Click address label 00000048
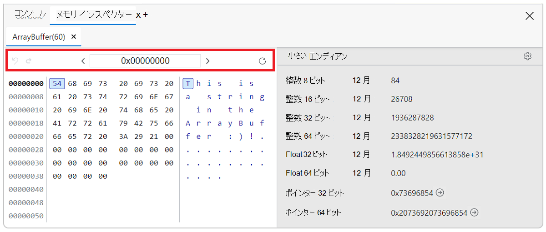 (x=26, y=202)
